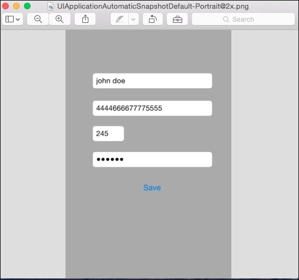Click the zoom in magnifier icon

tap(59, 19)
